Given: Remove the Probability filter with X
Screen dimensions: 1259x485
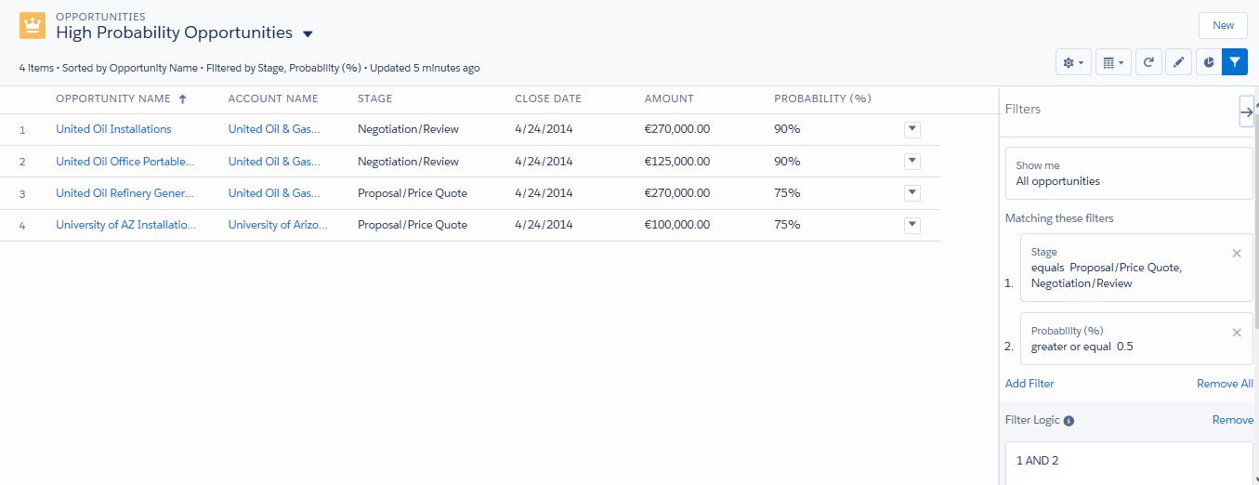Looking at the screenshot, I should coord(1237,332).
